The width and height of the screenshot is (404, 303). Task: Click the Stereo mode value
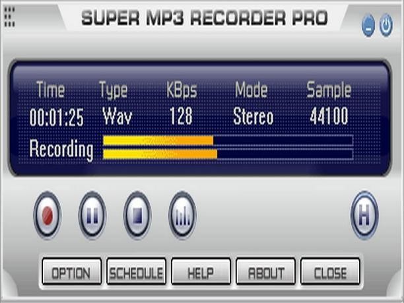coord(253,116)
